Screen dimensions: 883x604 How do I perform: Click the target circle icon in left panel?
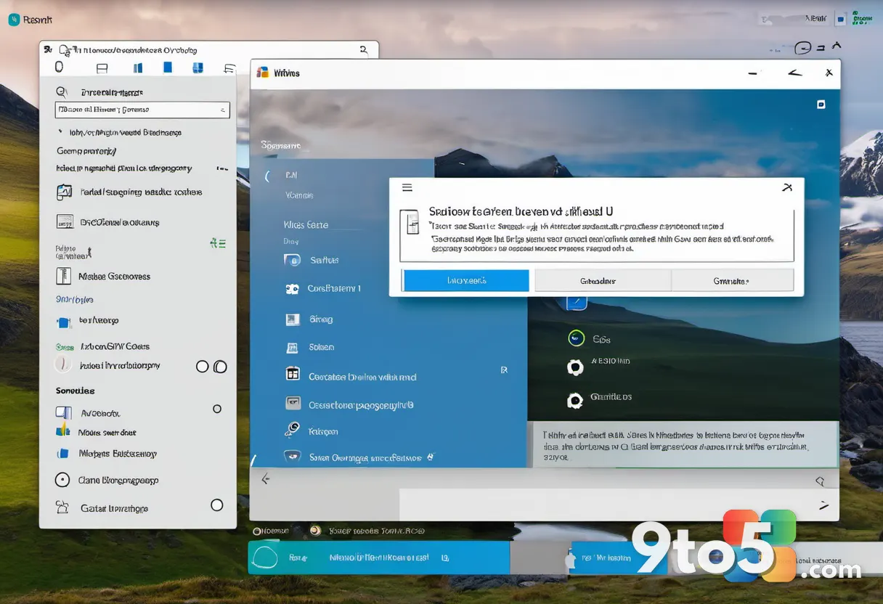click(x=63, y=480)
